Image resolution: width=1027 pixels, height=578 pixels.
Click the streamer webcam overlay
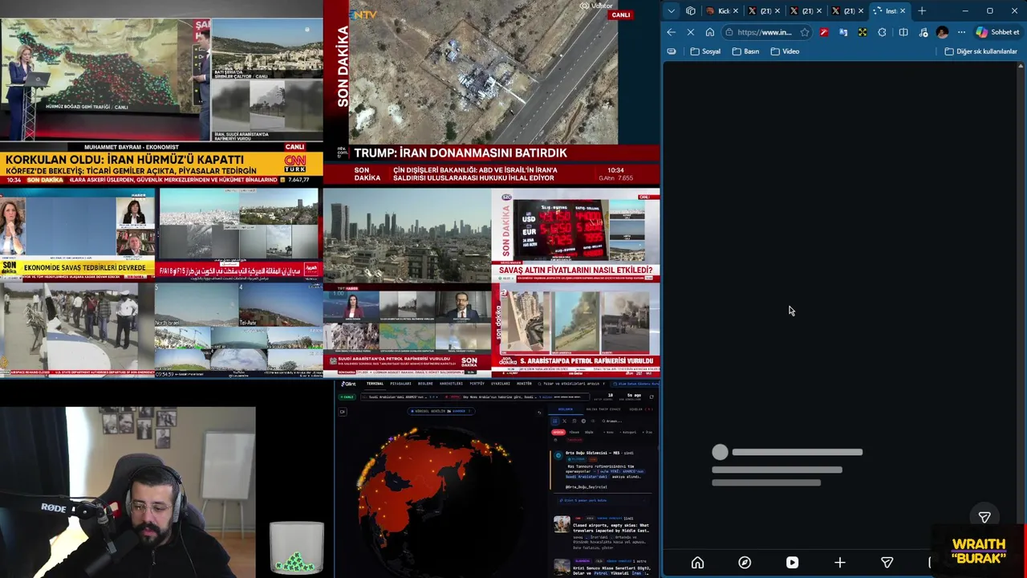point(128,492)
